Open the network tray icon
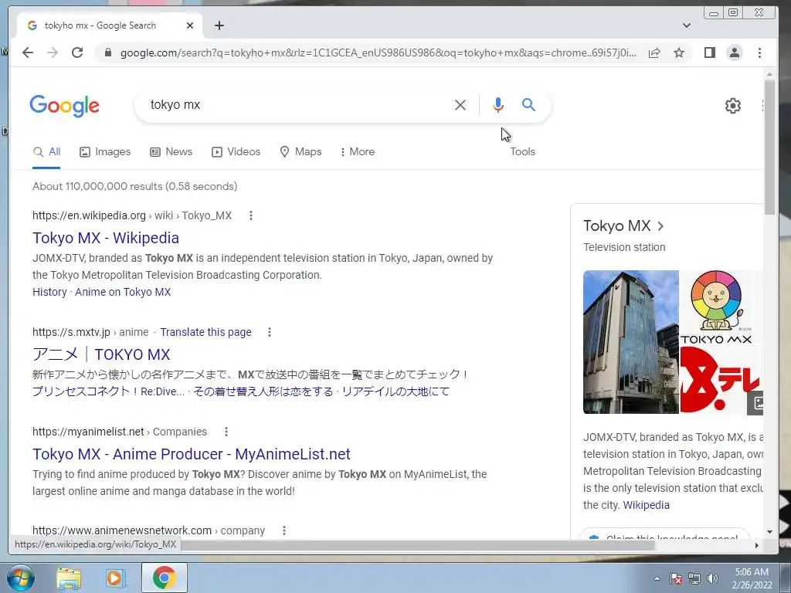The image size is (791, 593). pyautogui.click(x=694, y=578)
